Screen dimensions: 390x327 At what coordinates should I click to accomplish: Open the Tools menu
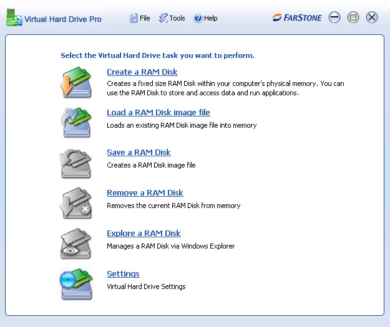[172, 18]
